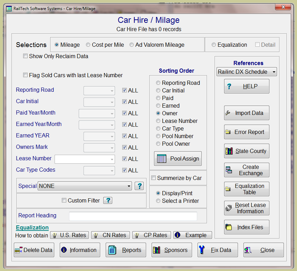The image size is (297, 271).
Task: Click the Reset Lease Information plug icon
Action: pos(228,208)
